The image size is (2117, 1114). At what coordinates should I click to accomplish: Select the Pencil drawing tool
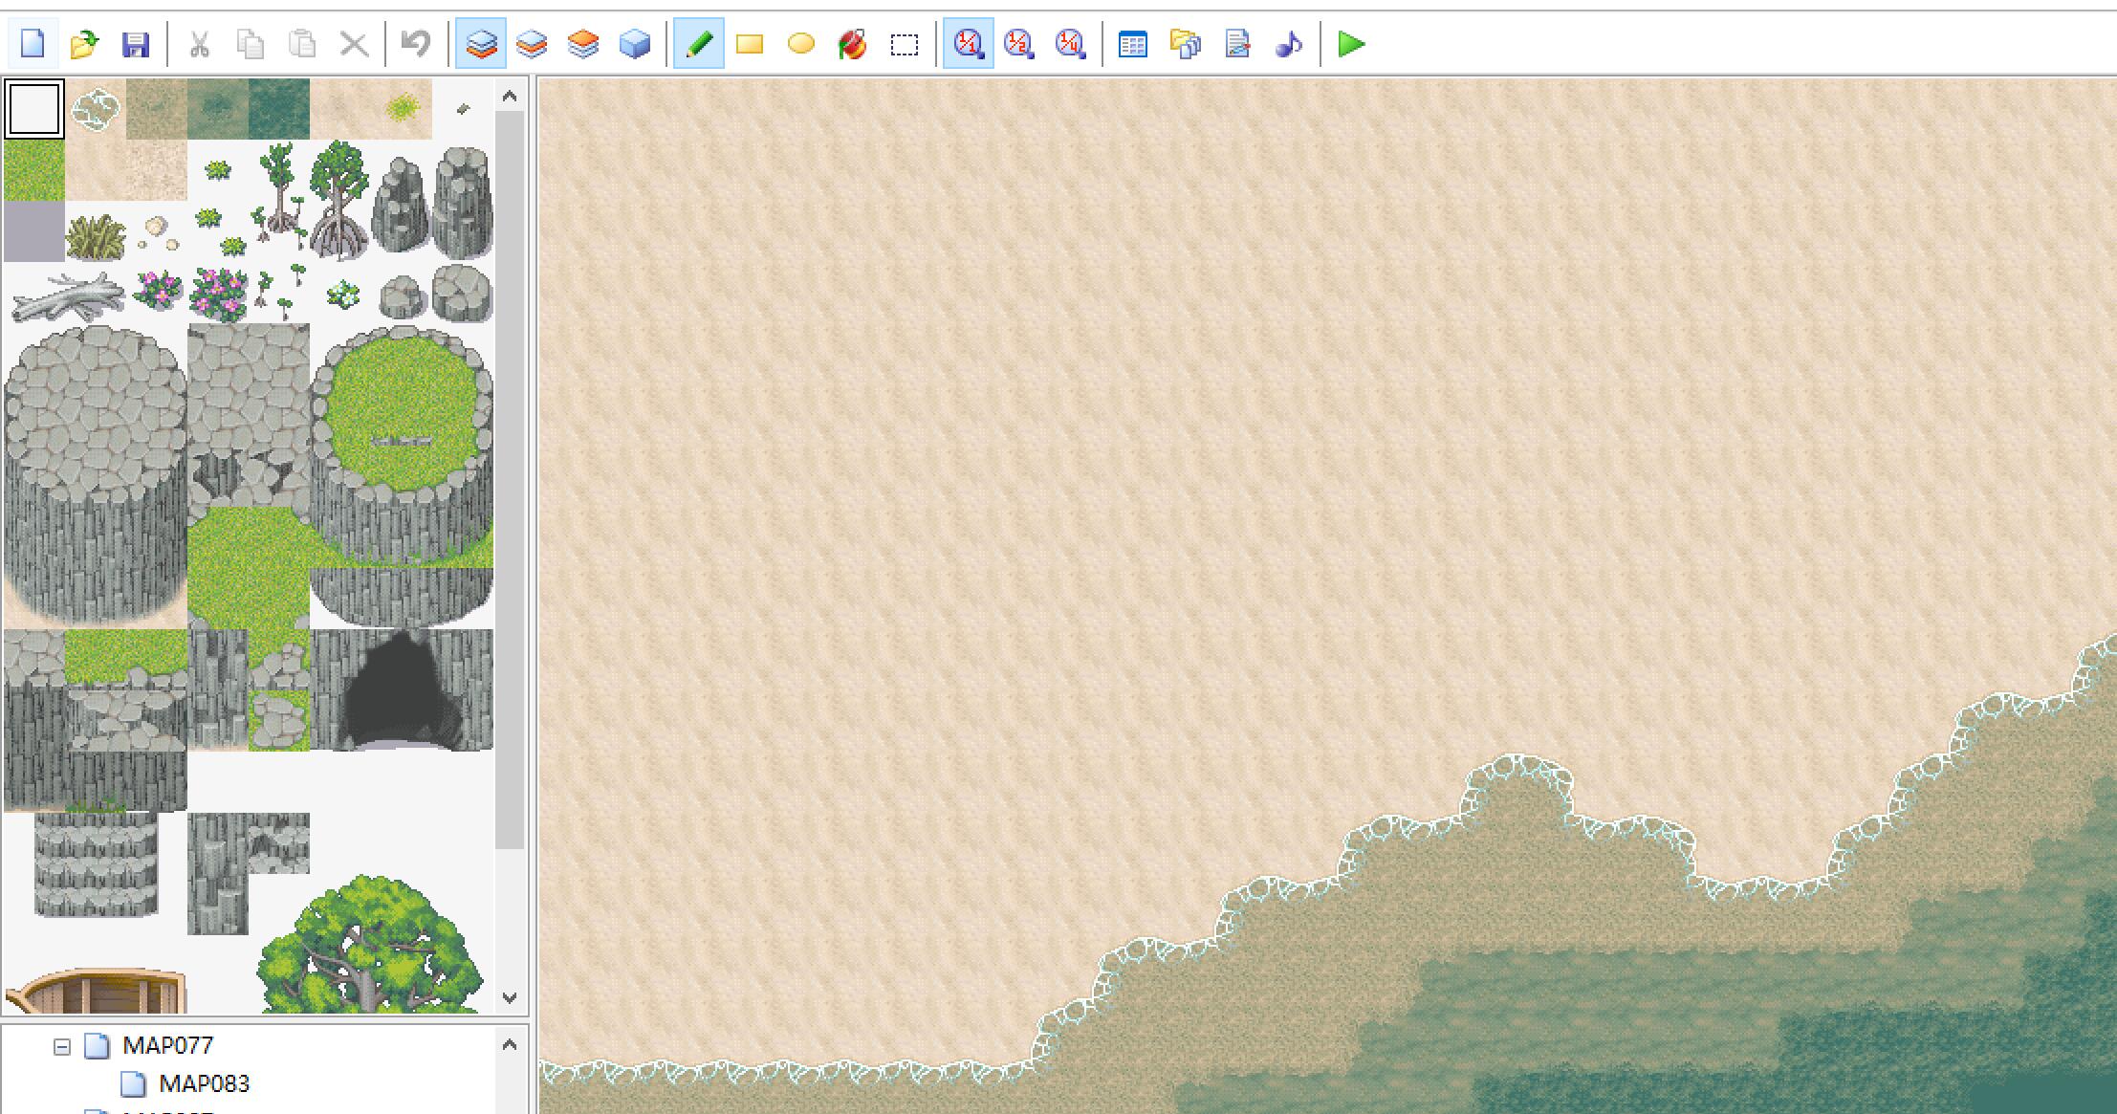[699, 44]
